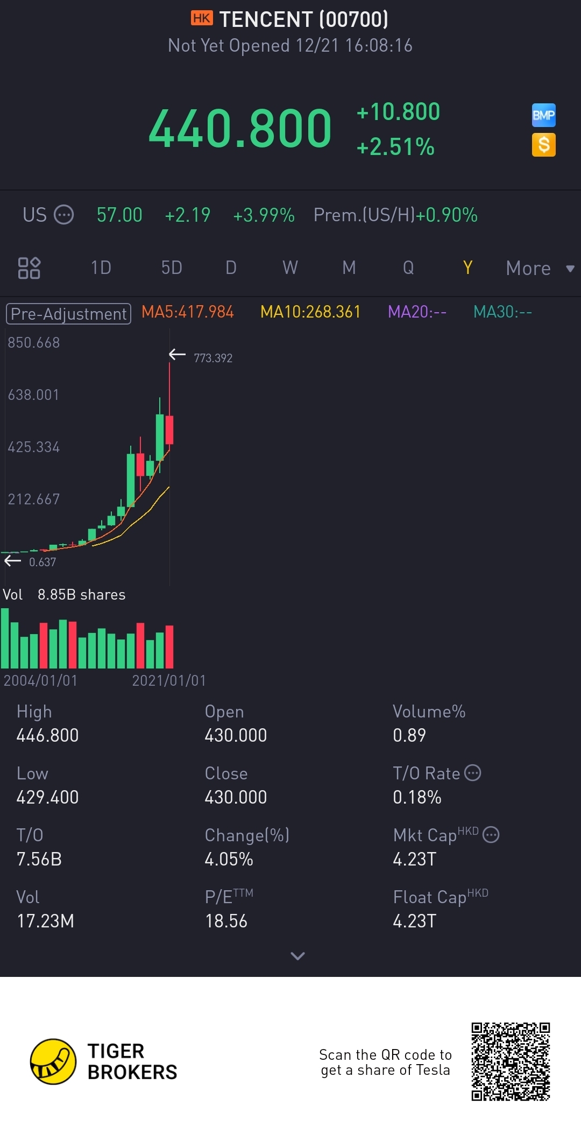Select the yearly Y chart tab
581x1147 pixels.
coord(467,268)
